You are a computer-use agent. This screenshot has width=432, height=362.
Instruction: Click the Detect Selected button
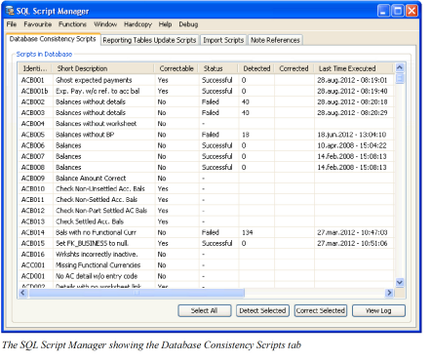262,310
